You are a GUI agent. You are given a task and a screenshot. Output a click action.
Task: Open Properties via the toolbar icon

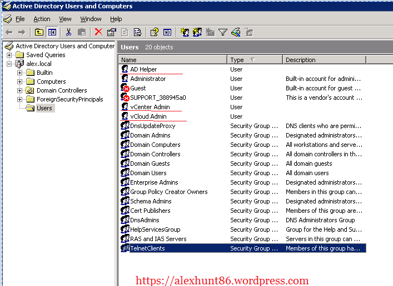(111, 32)
